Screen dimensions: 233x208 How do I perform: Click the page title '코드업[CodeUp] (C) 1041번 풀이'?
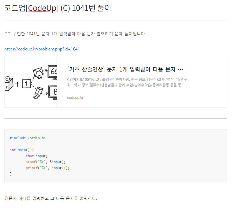pyautogui.click(x=58, y=8)
